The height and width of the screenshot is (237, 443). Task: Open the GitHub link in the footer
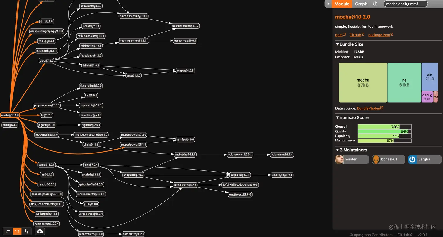[x=405, y=235]
